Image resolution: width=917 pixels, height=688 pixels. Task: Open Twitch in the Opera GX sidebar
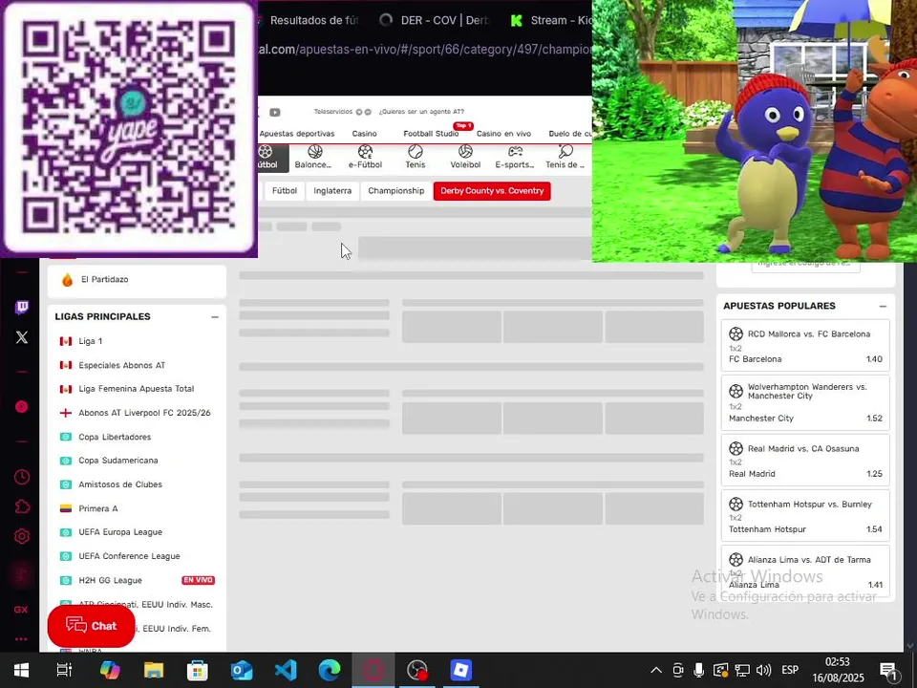(22, 307)
